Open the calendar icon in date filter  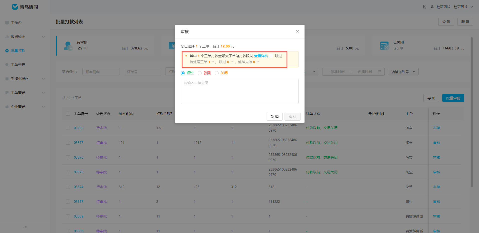tap(380, 72)
